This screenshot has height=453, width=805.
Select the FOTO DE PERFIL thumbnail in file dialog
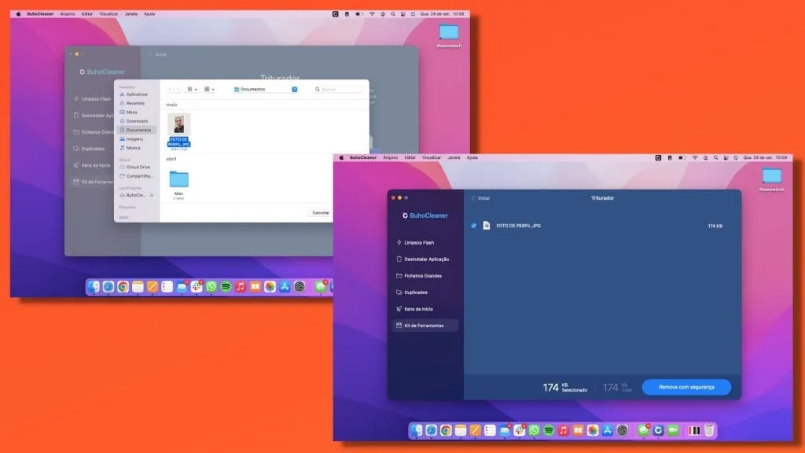click(178, 124)
